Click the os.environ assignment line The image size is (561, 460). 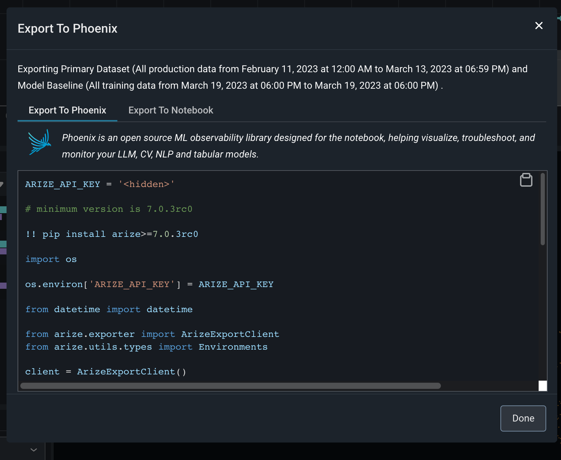point(149,284)
